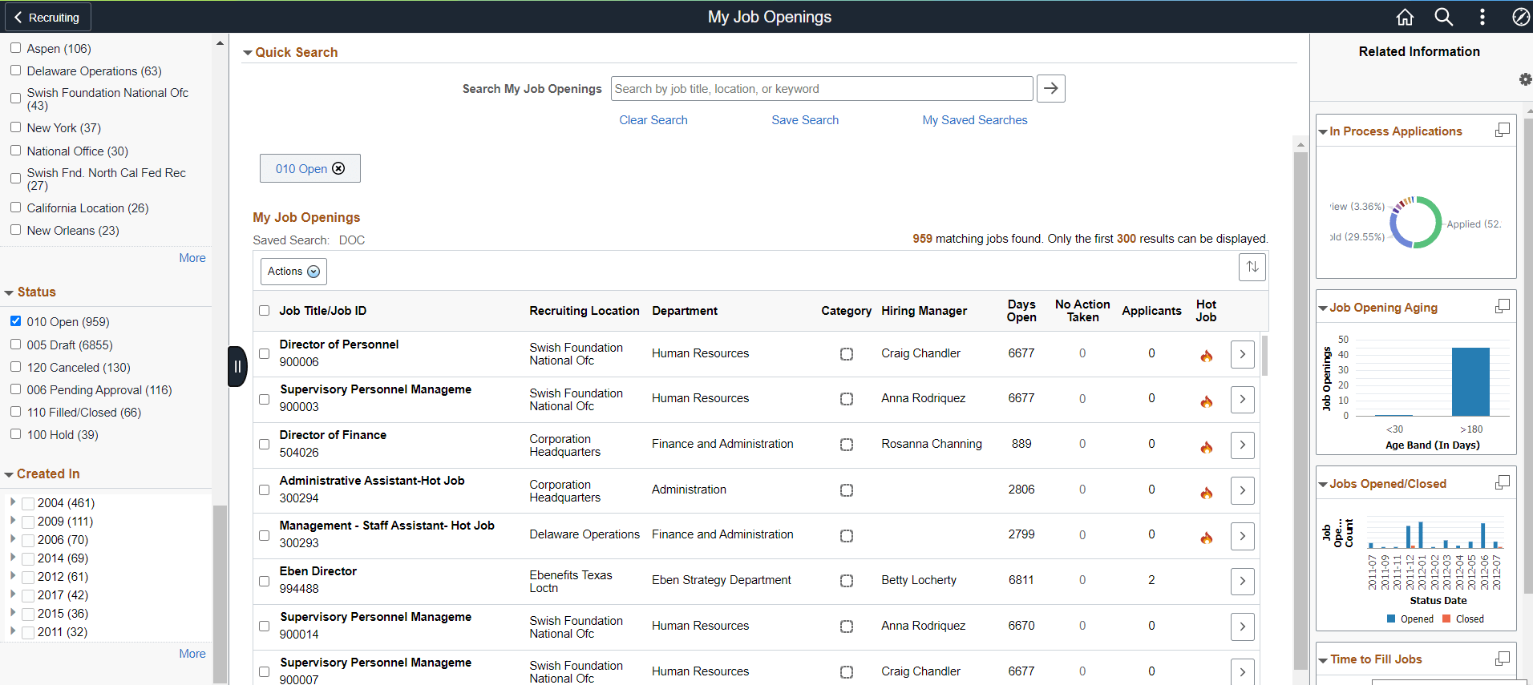1533x685 pixels.
Task: Select the Director of Personnel row checkbox
Action: (x=265, y=353)
